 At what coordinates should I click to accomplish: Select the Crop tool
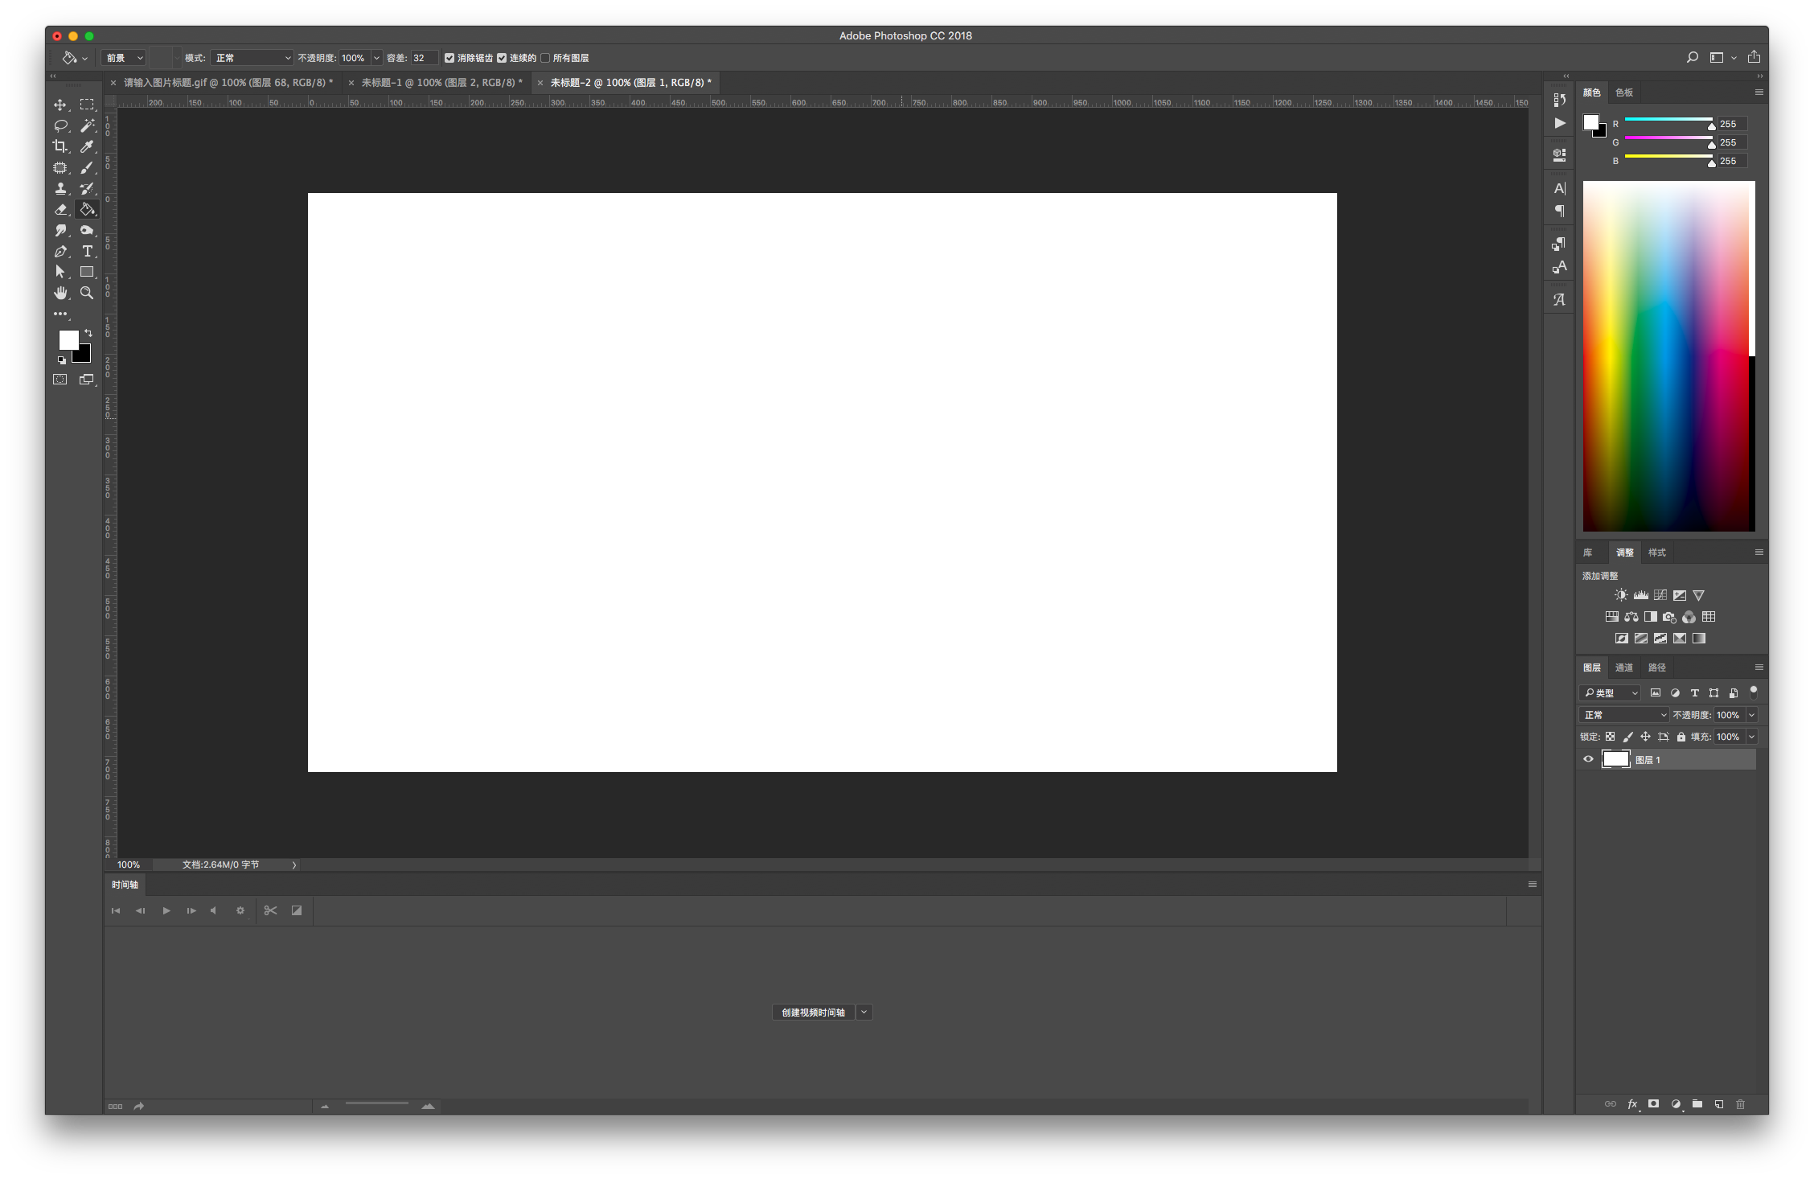[60, 146]
